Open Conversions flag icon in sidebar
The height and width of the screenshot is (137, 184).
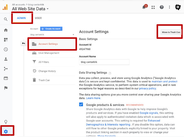coord(6,88)
